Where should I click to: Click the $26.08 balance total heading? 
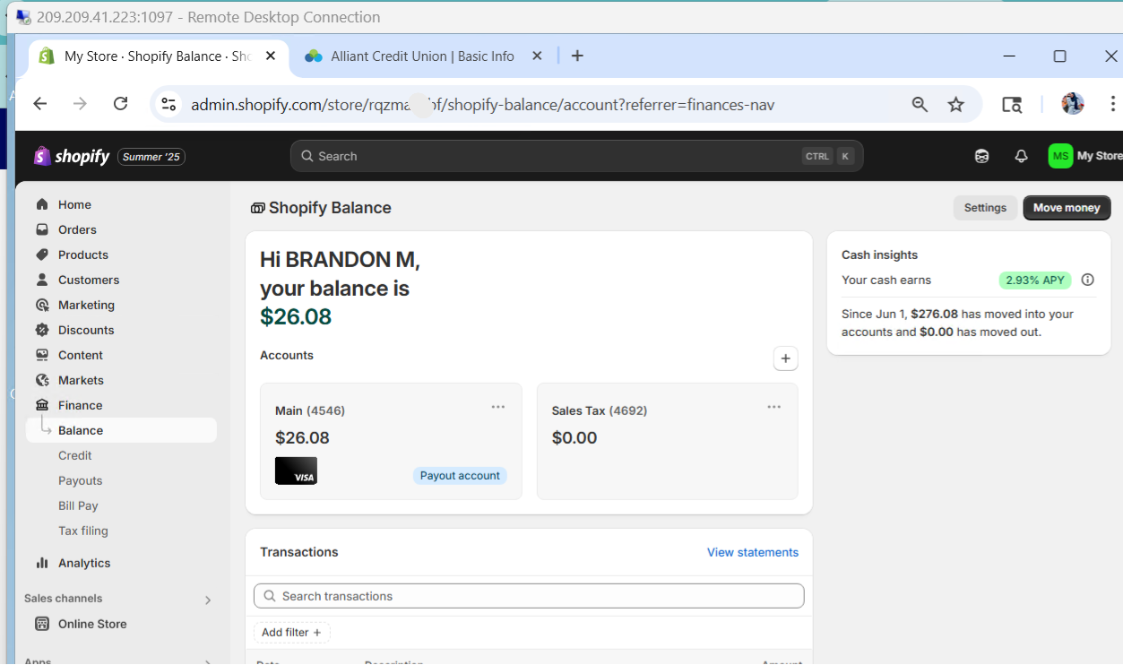(296, 316)
